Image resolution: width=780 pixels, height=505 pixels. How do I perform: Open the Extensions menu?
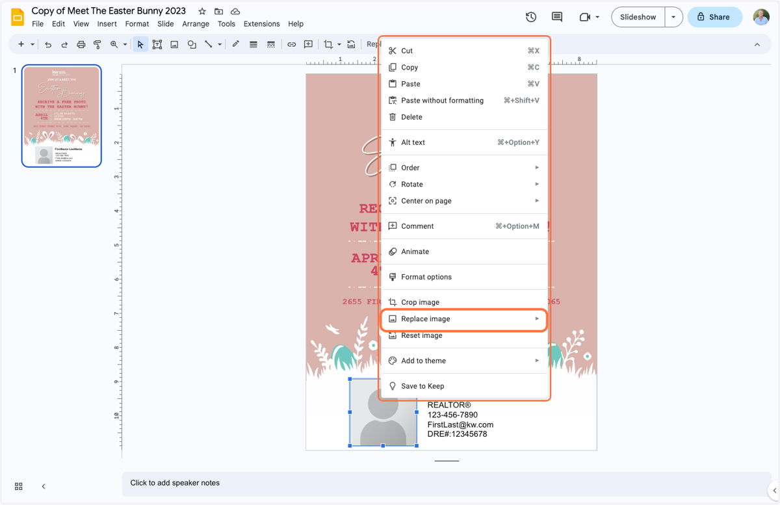click(262, 24)
